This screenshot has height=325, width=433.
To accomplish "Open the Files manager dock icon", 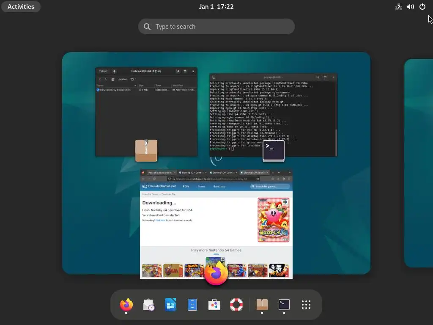I will (x=192, y=305).
